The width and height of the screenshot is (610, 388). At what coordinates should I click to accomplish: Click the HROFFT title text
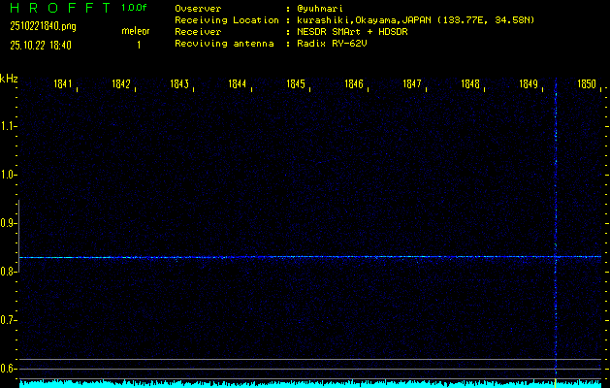point(58,8)
